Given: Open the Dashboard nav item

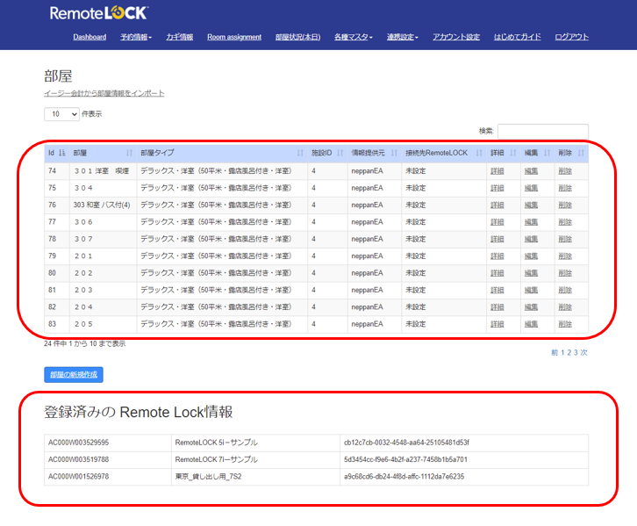Looking at the screenshot, I should pyautogui.click(x=89, y=37).
